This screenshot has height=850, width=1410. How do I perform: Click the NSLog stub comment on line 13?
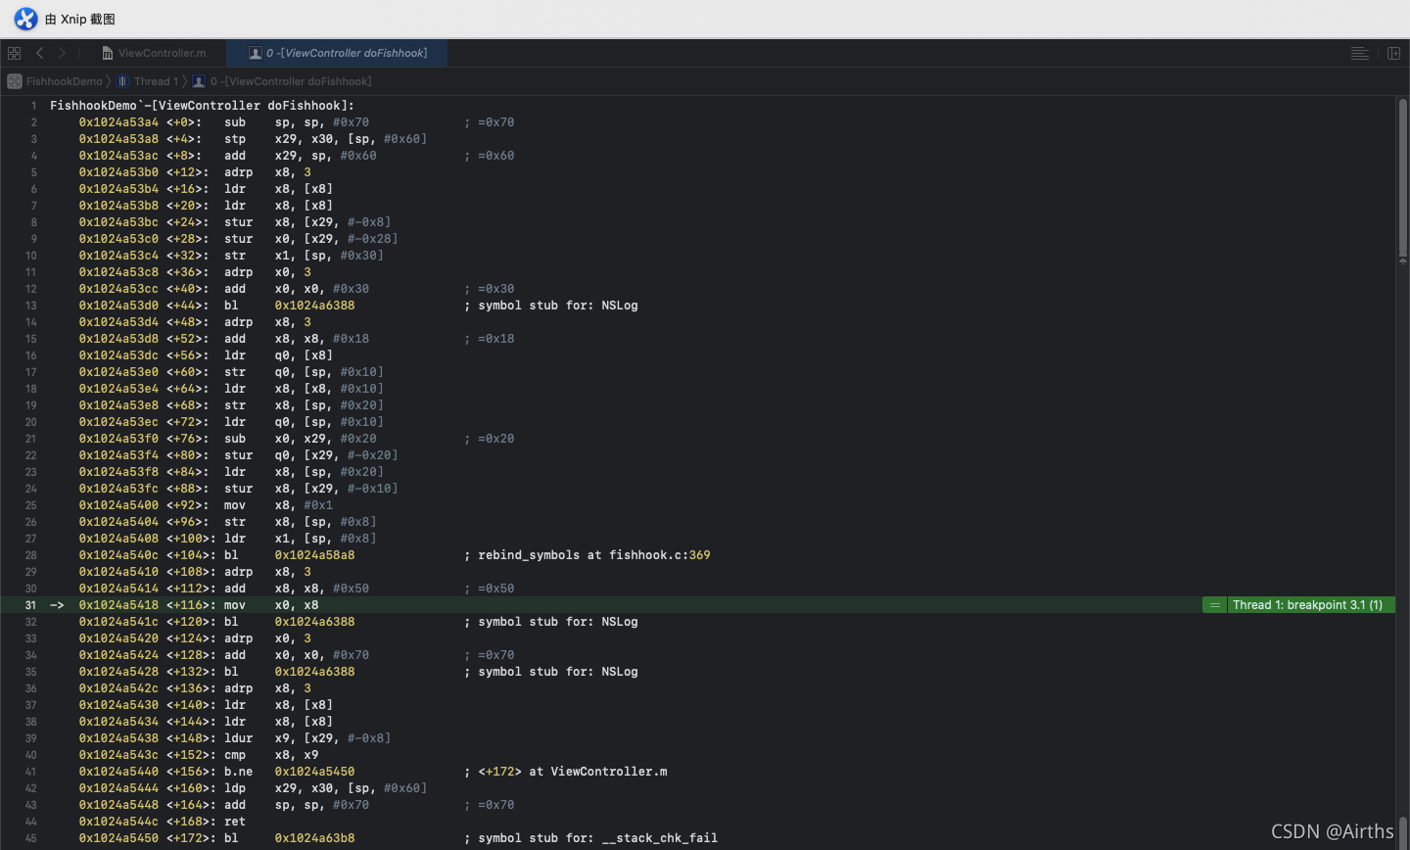[550, 306]
